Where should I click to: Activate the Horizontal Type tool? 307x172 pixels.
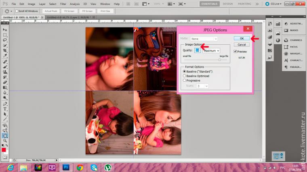pyautogui.click(x=5, y=109)
